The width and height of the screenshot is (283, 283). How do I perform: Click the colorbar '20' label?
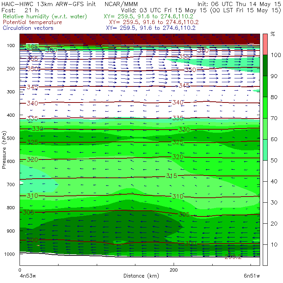274,224
